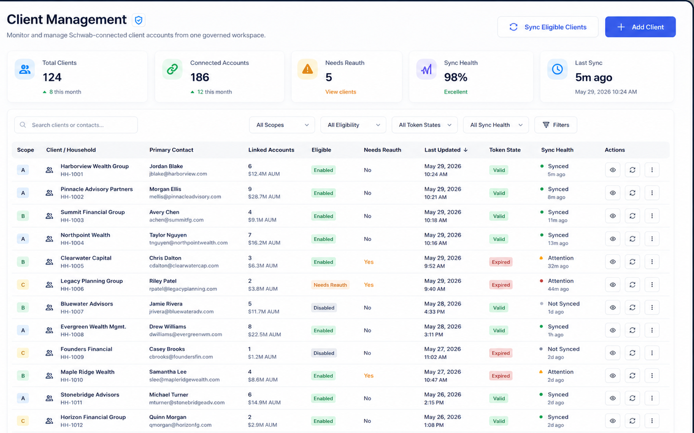This screenshot has height=433, width=694.
Task: Show Evergreen Wealth Mgmt. details
Action: (x=612, y=330)
